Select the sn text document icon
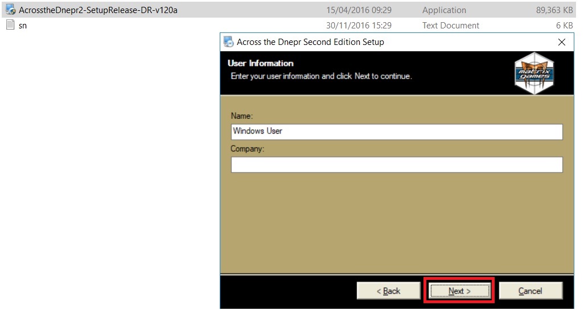The width and height of the screenshot is (584, 310). tap(10, 25)
